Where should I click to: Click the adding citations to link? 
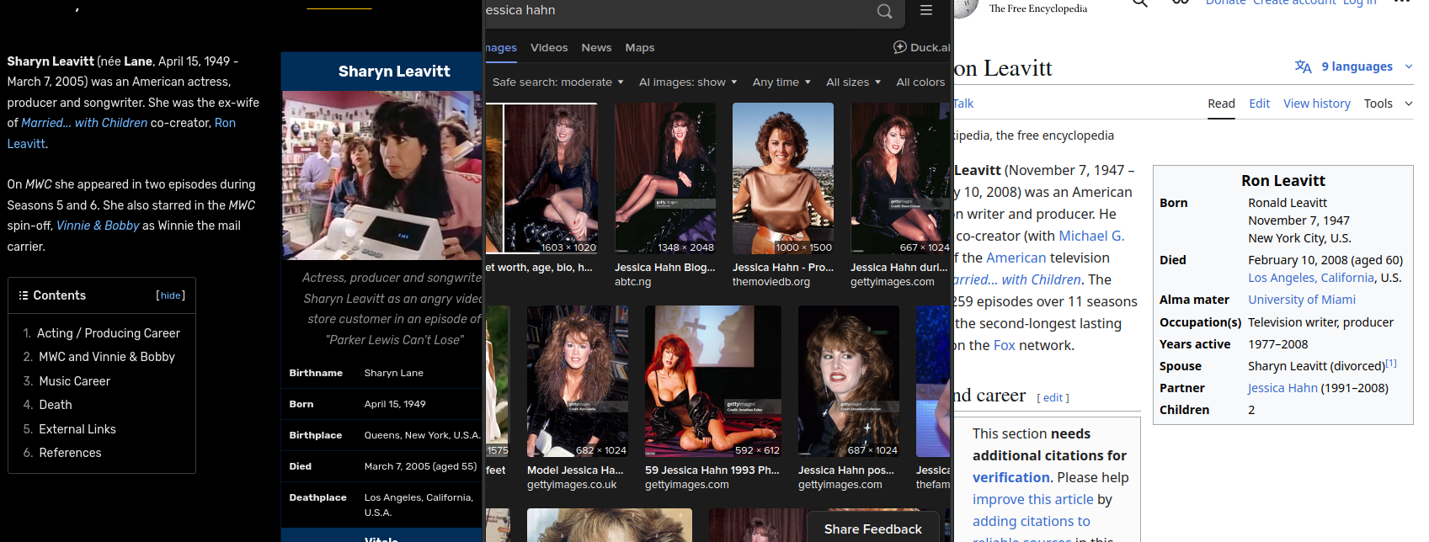1032,521
